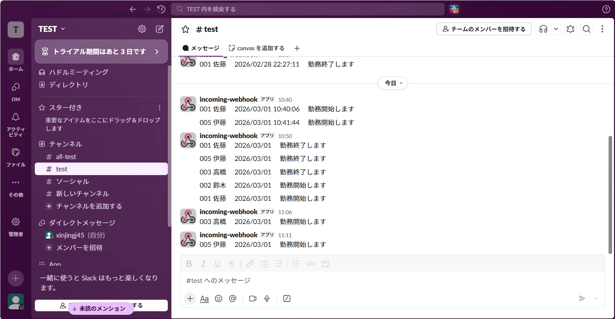Click the 'TEST 内を検索する' search field
The height and width of the screenshot is (319, 615).
(x=308, y=9)
